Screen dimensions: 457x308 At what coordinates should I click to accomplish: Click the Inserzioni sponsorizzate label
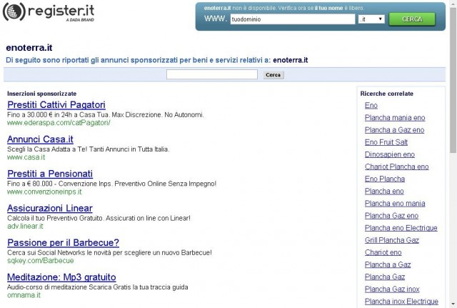(x=42, y=94)
